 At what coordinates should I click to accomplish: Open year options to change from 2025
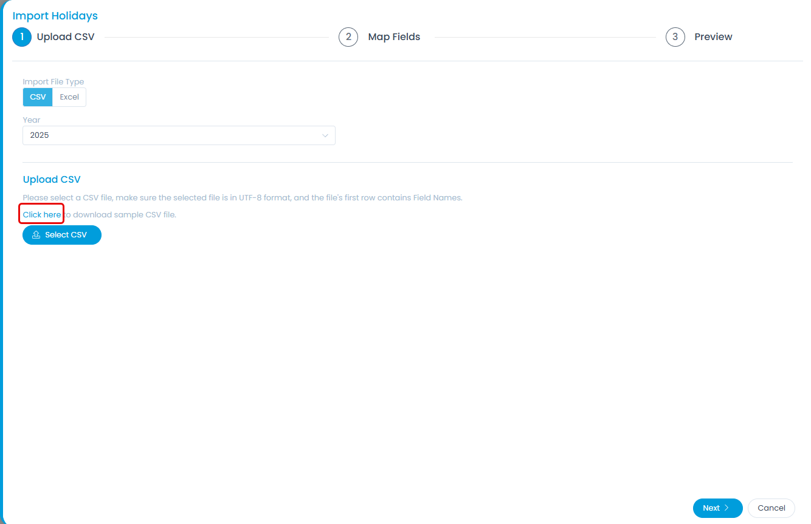(179, 135)
